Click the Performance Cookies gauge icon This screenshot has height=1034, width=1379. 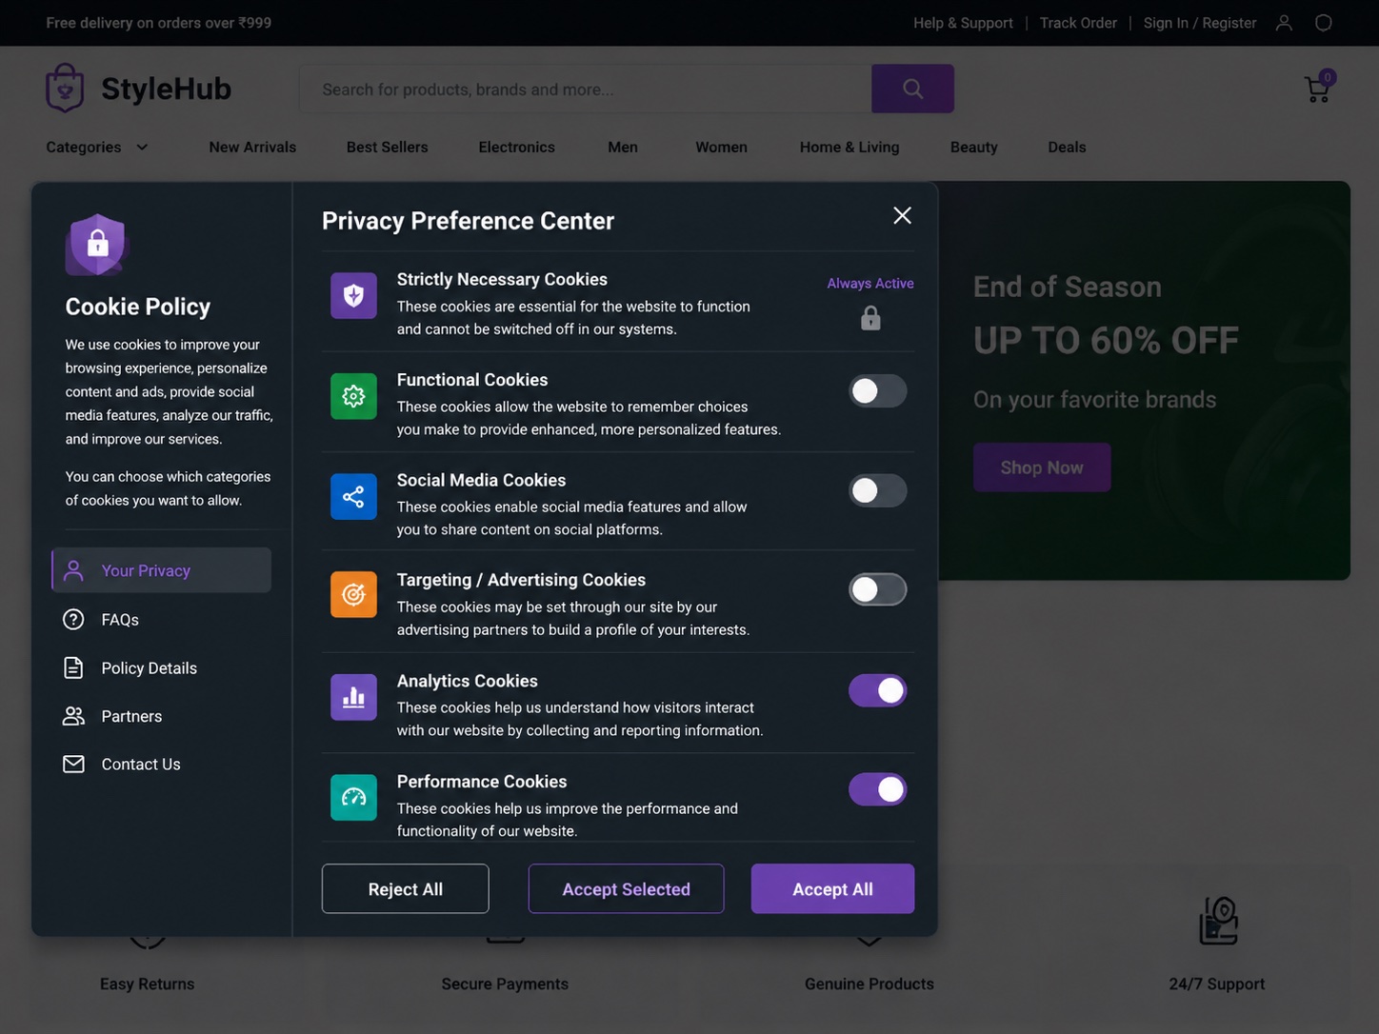click(353, 797)
